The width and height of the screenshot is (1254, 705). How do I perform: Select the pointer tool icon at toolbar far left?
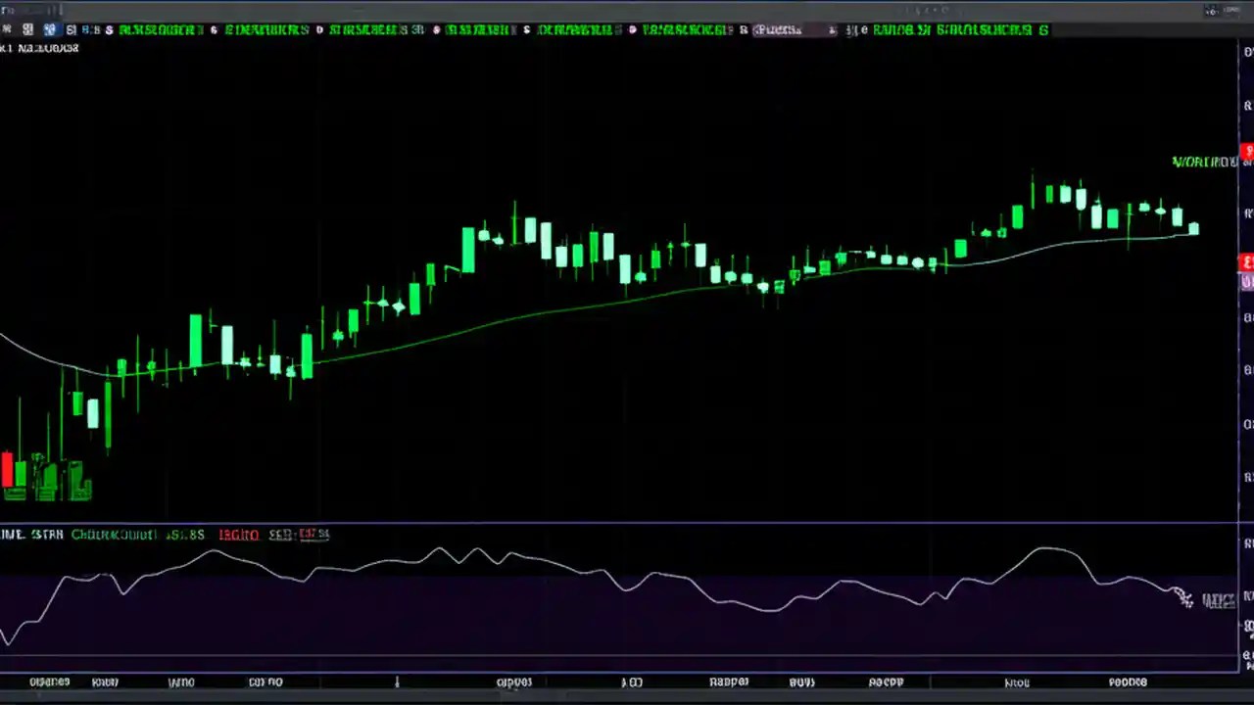[x=7, y=29]
